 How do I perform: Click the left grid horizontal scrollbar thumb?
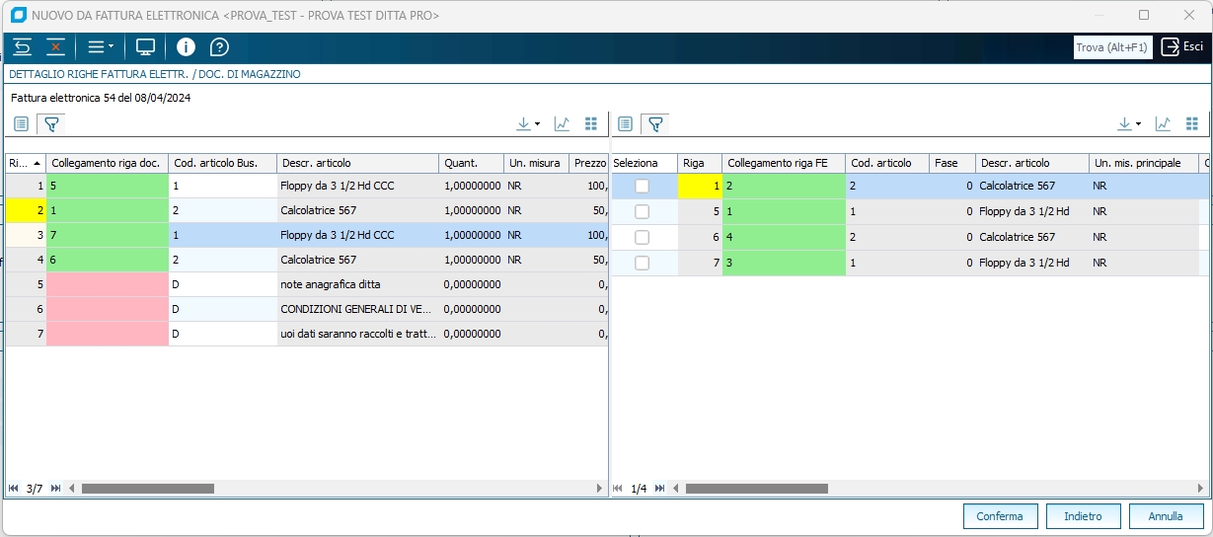point(148,489)
